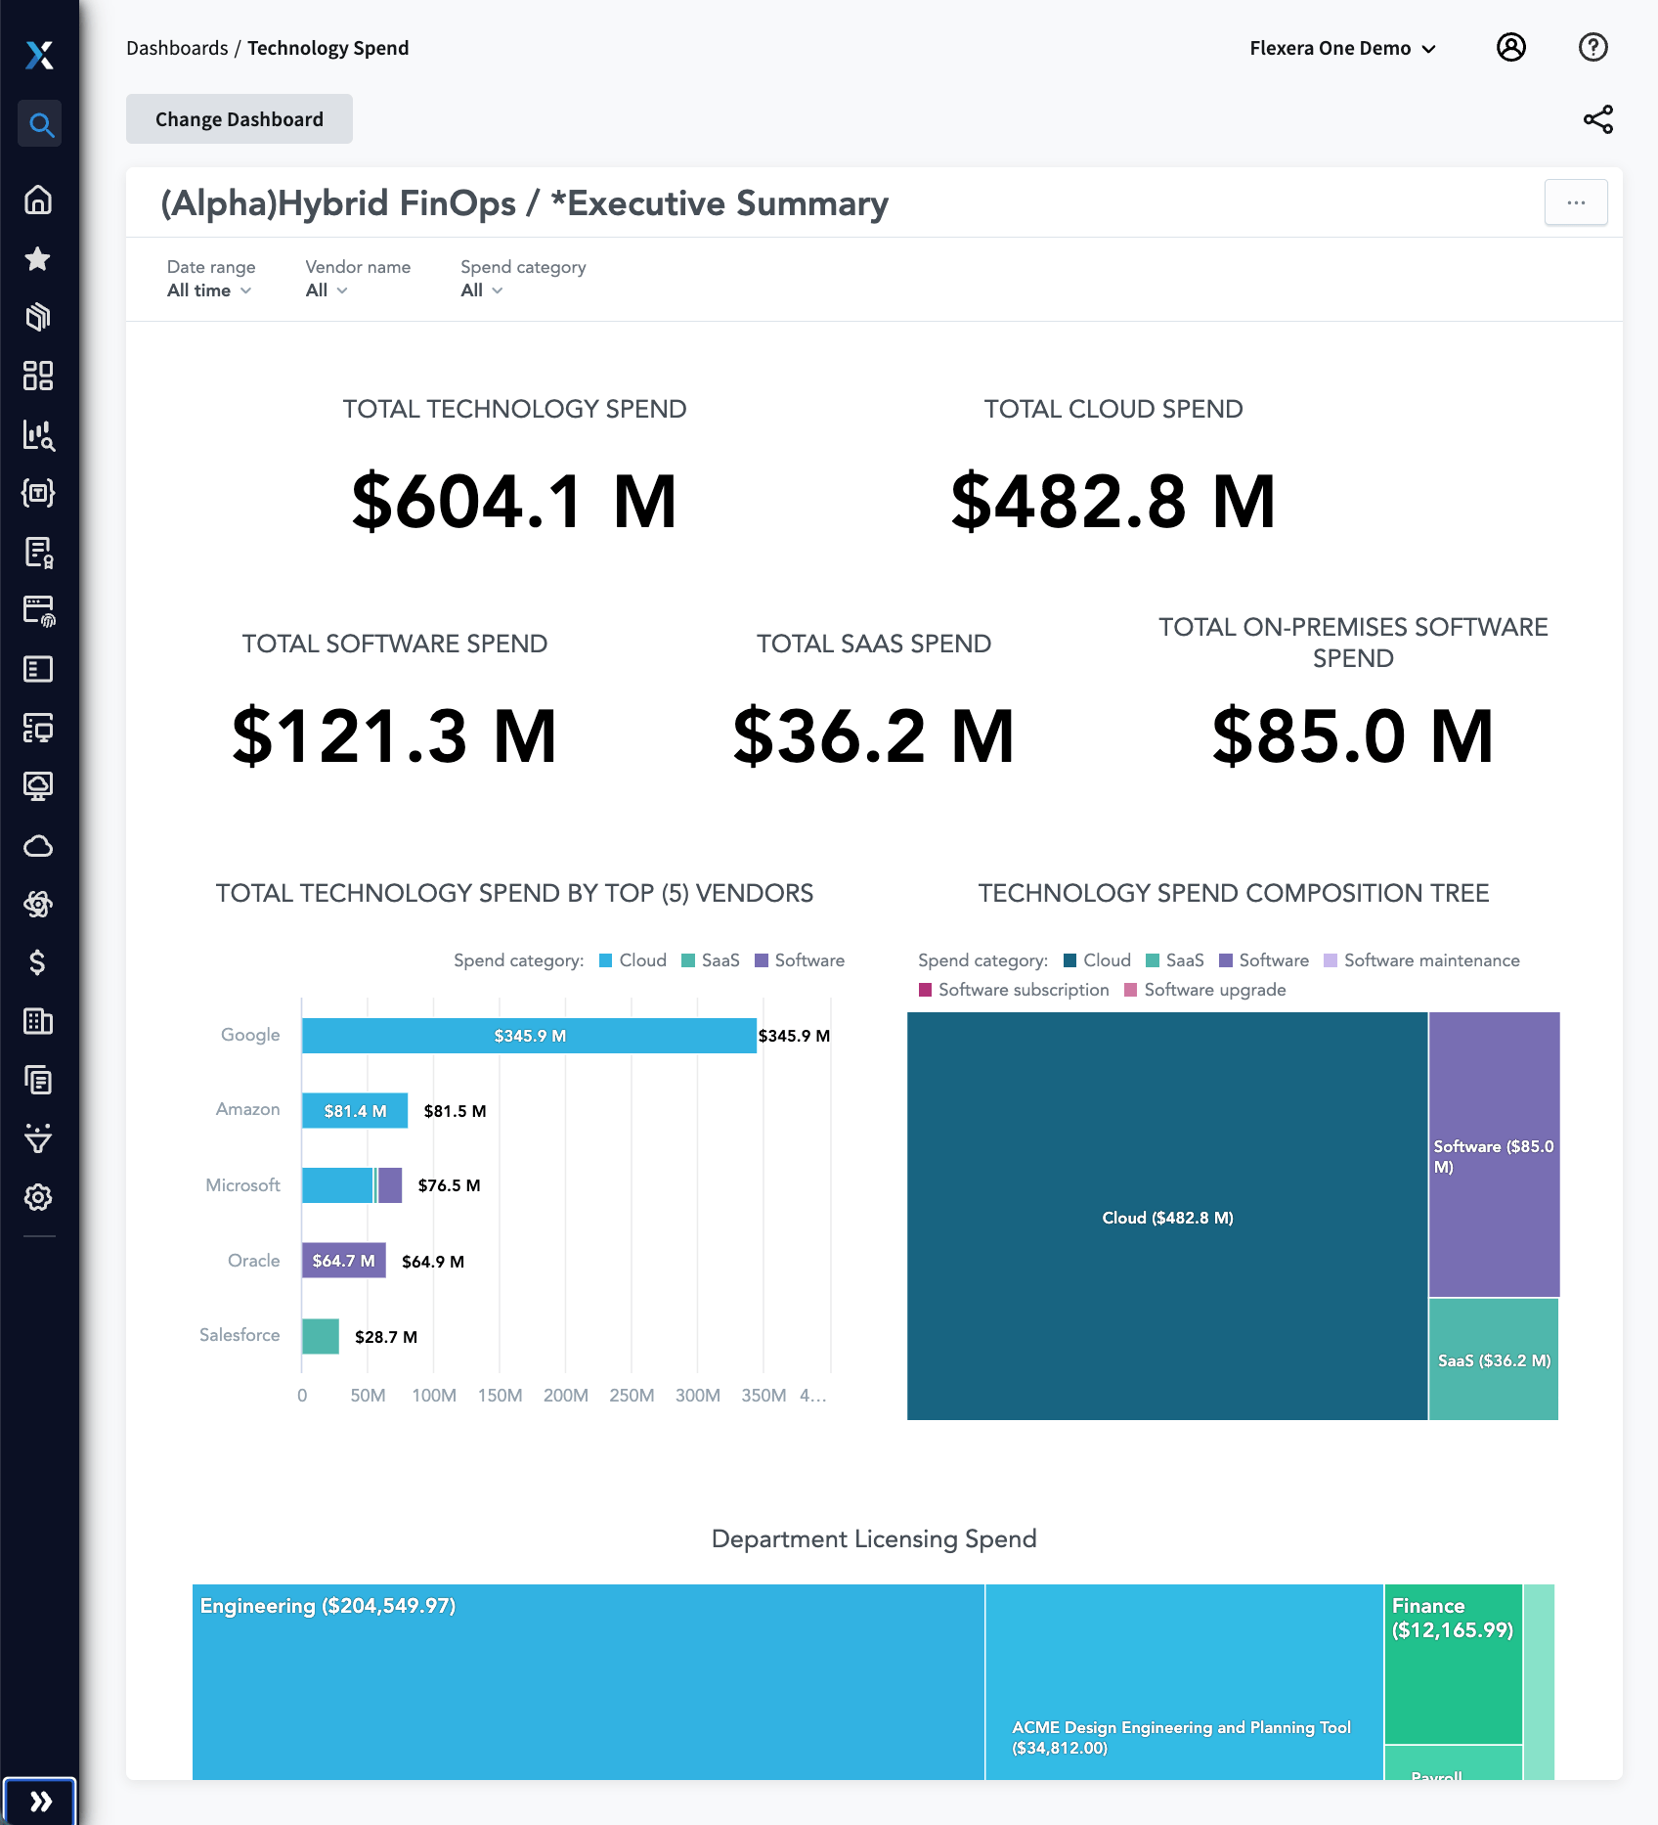Click the Finance ($12,165.99) tile

(1454, 1664)
